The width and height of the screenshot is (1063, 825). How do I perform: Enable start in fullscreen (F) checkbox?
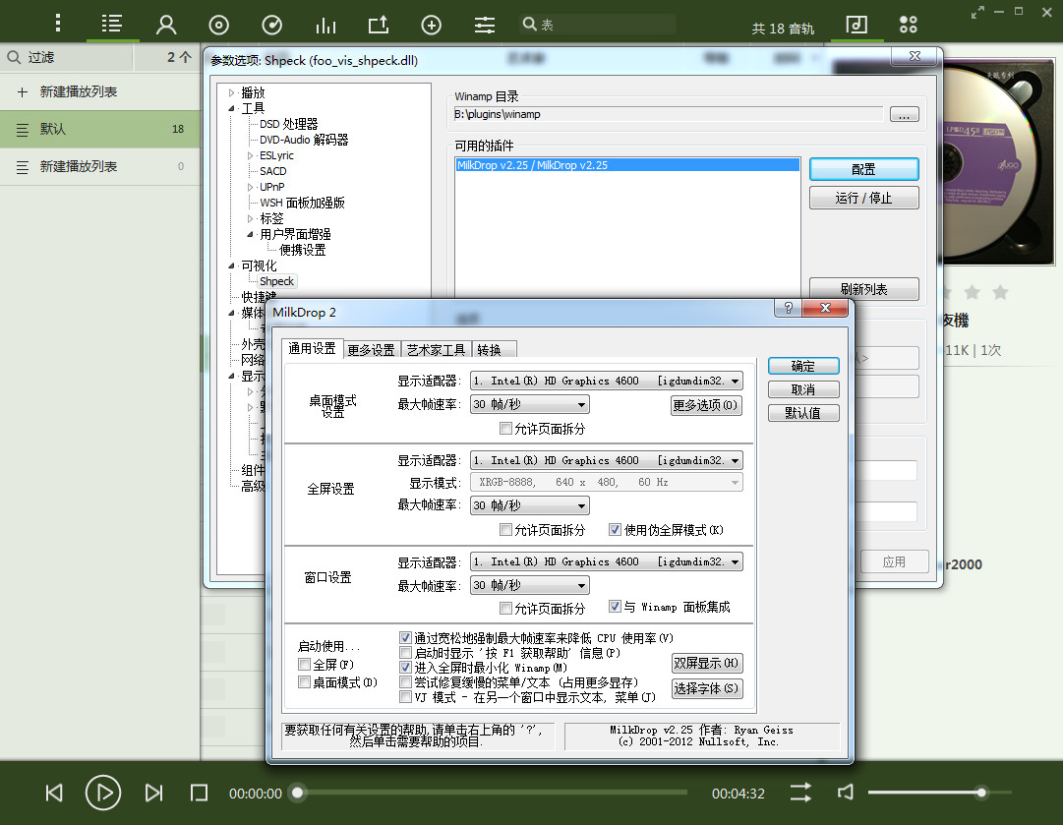(x=305, y=665)
